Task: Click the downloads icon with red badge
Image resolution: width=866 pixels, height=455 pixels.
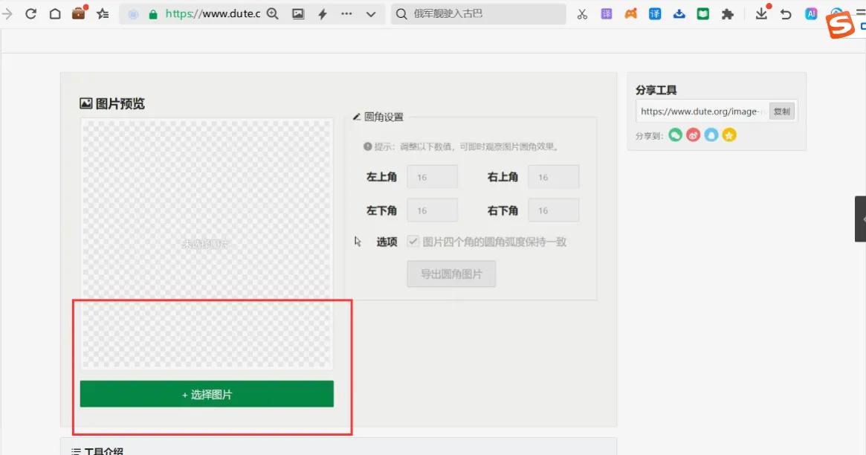Action: (761, 13)
